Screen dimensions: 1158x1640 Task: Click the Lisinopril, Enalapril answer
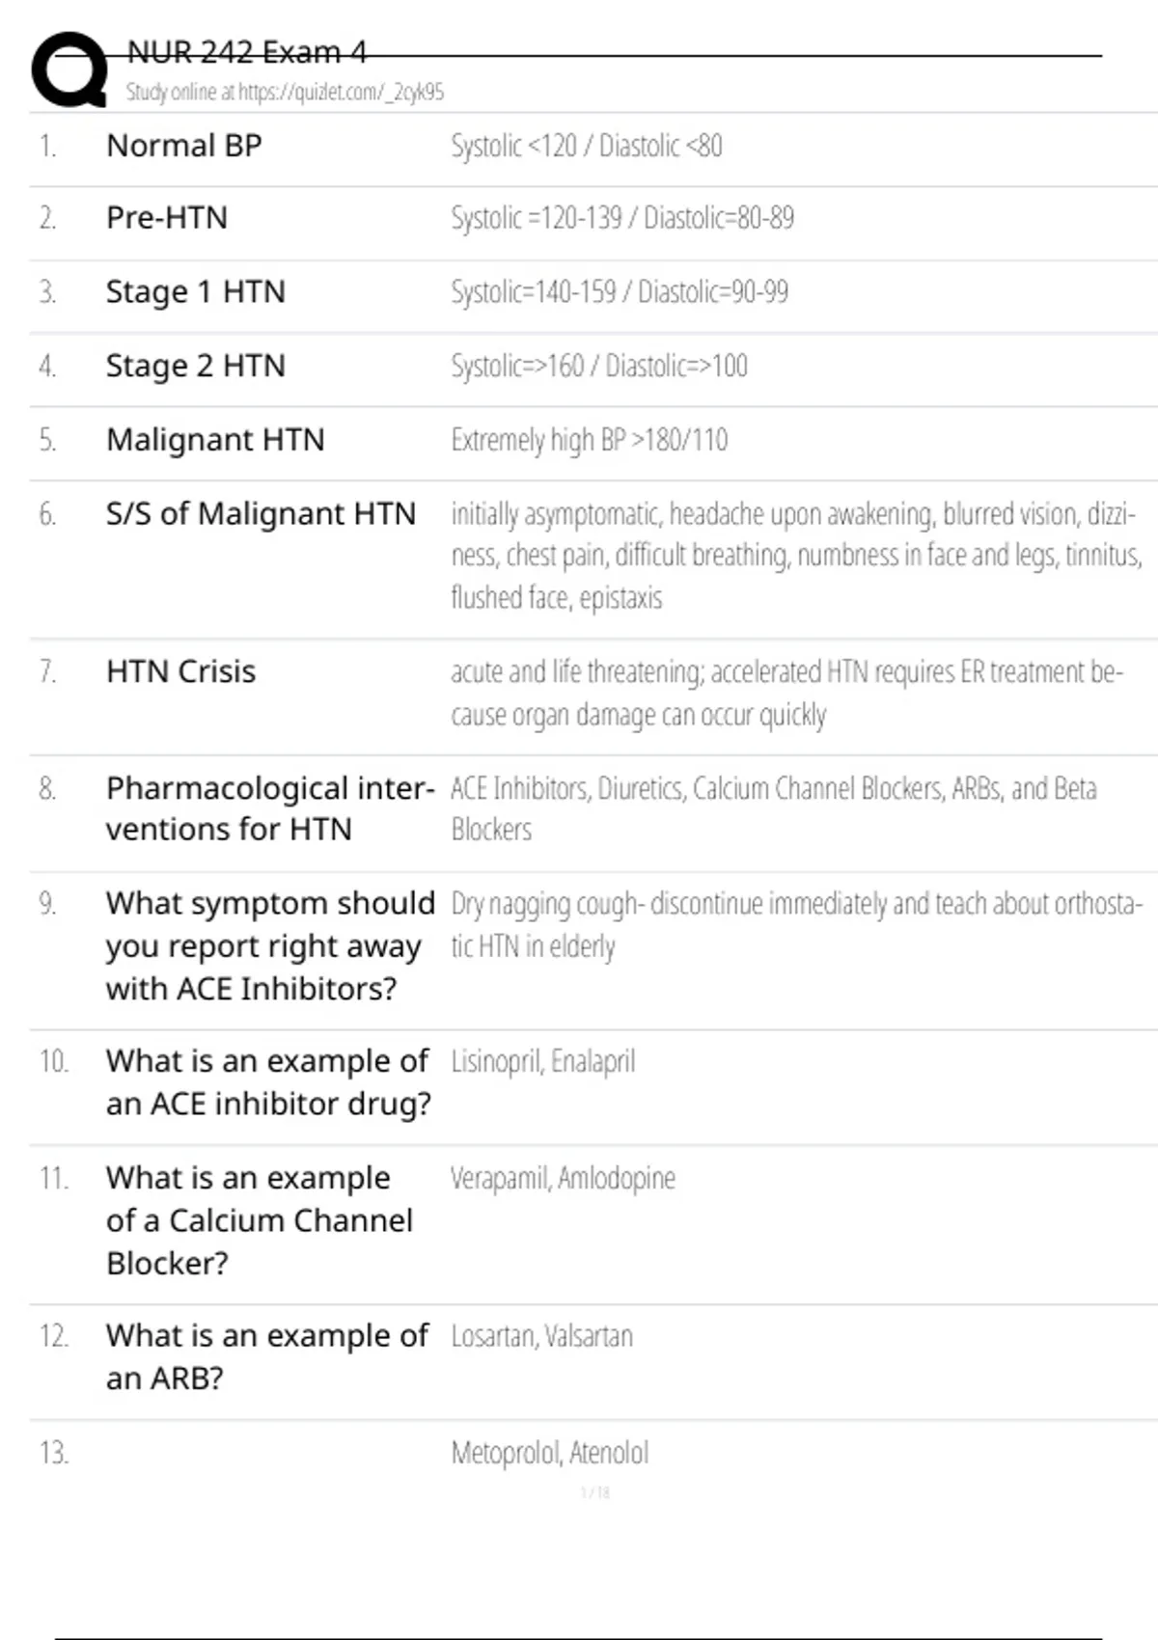click(x=543, y=1061)
